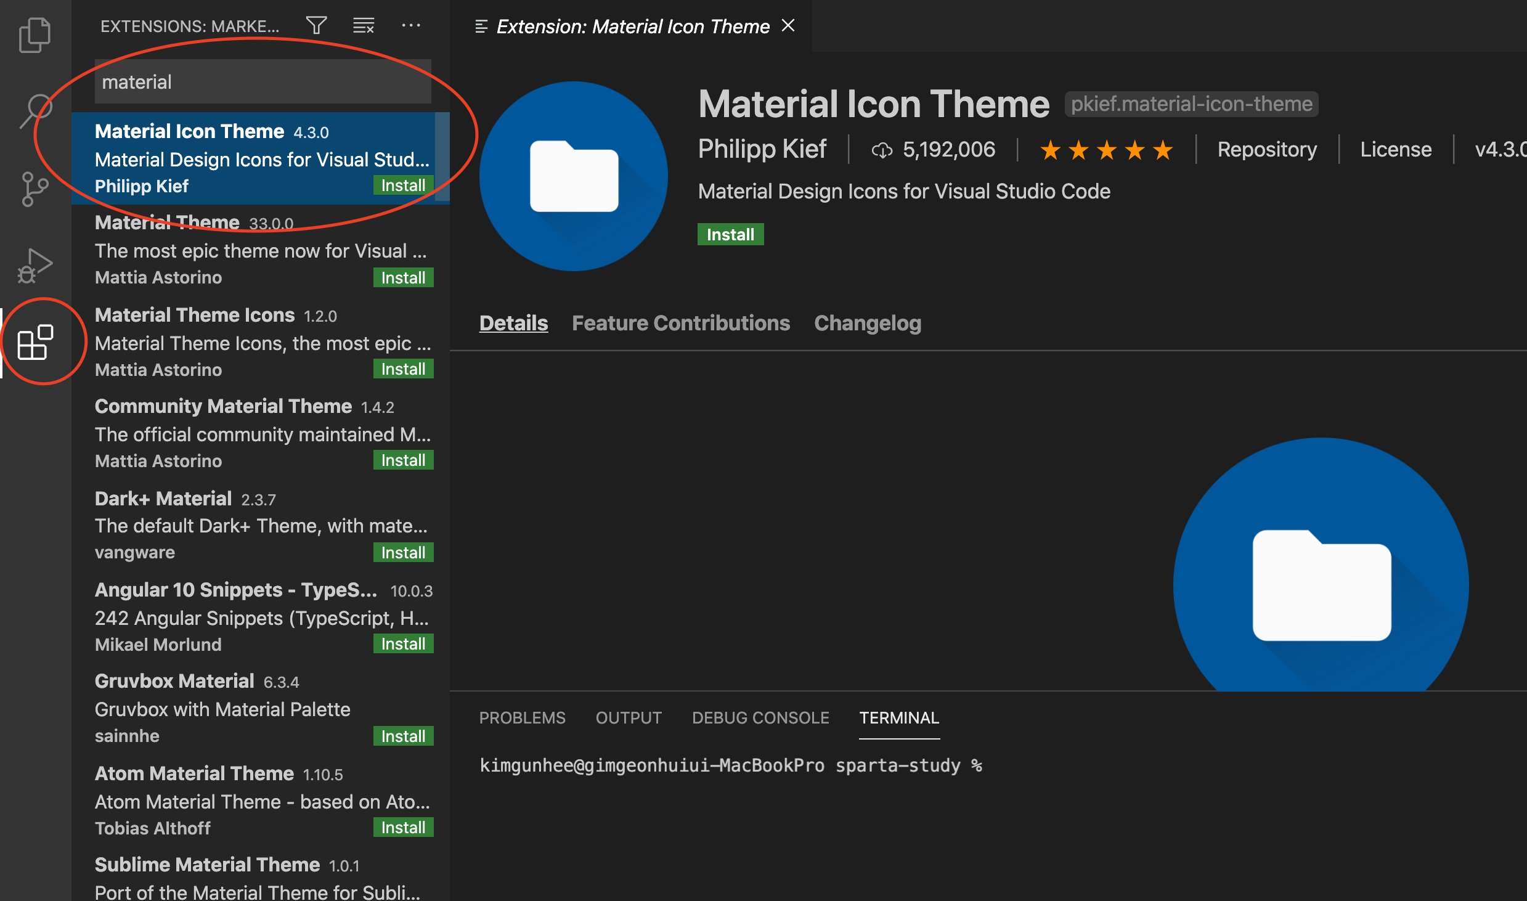The image size is (1527, 901).
Task: Open the Extensions more actions menu
Action: (411, 25)
